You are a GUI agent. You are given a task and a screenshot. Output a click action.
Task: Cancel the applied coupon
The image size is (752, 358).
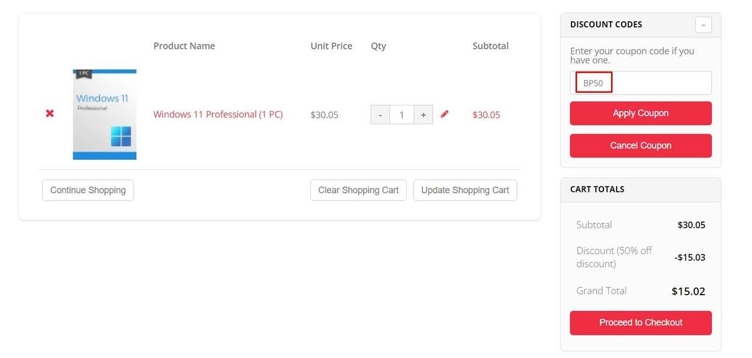pos(640,145)
